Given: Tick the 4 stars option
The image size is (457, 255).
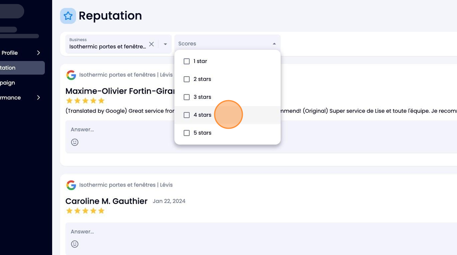Looking at the screenshot, I should (x=186, y=115).
